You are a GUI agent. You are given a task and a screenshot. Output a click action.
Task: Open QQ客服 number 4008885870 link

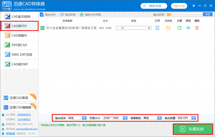[x=24, y=115]
